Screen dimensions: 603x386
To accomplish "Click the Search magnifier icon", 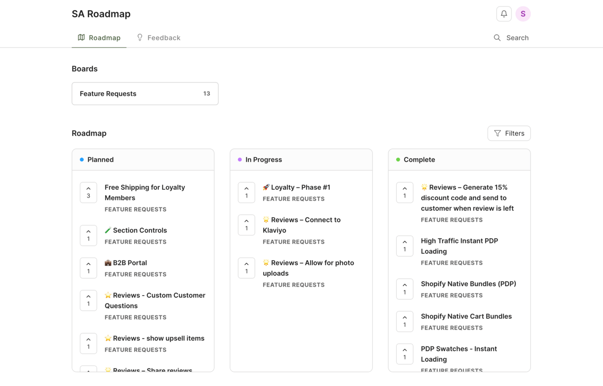I will [497, 38].
